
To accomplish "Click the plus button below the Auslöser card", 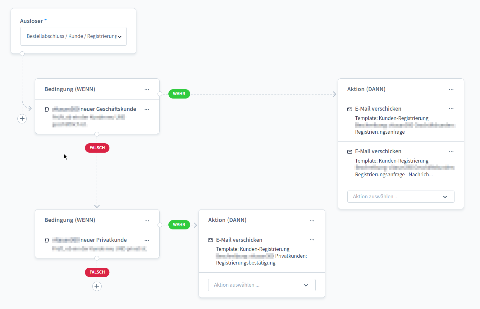I will click(22, 119).
